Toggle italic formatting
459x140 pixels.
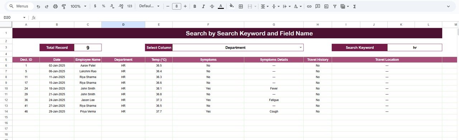[203, 6]
